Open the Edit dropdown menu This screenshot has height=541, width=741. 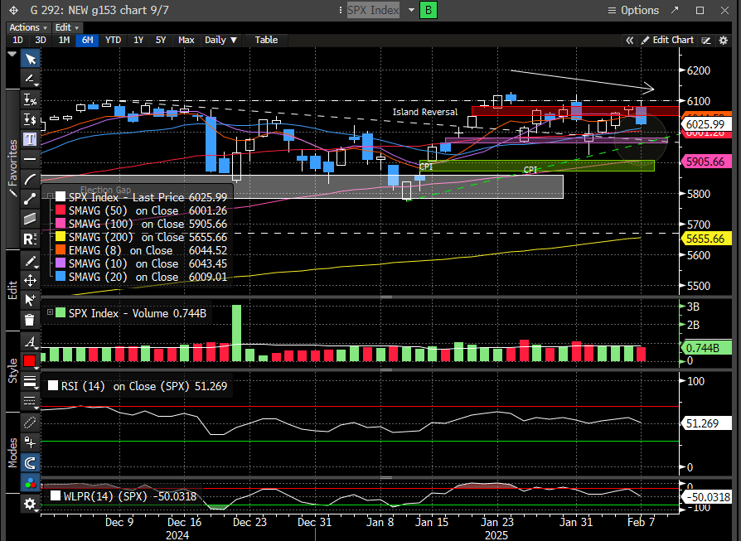(66, 27)
